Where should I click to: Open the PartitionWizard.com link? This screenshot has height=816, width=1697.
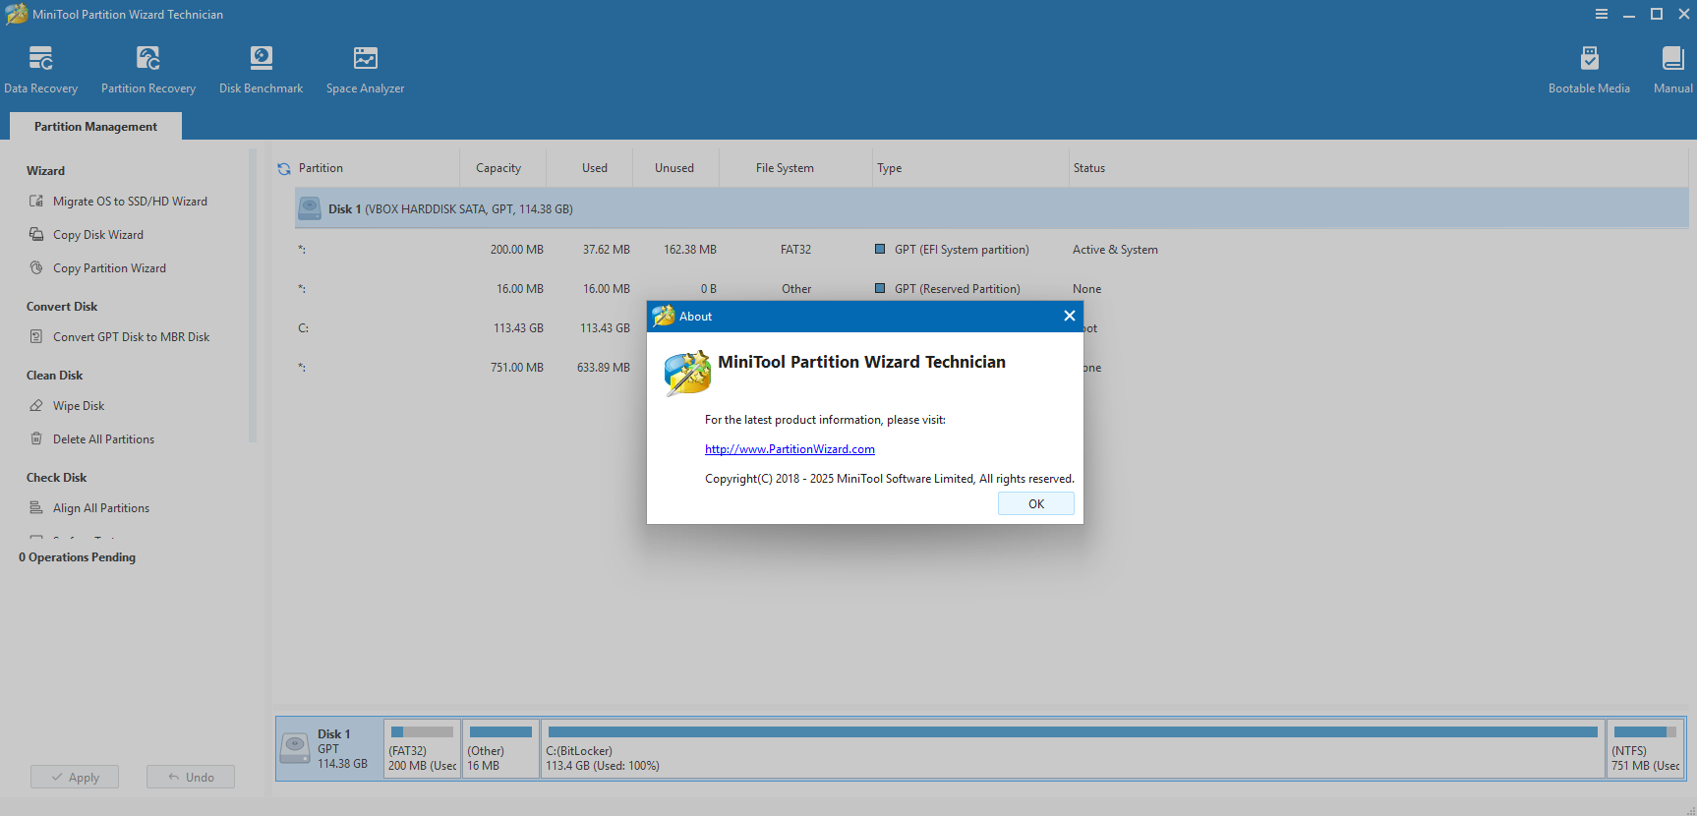click(x=790, y=449)
